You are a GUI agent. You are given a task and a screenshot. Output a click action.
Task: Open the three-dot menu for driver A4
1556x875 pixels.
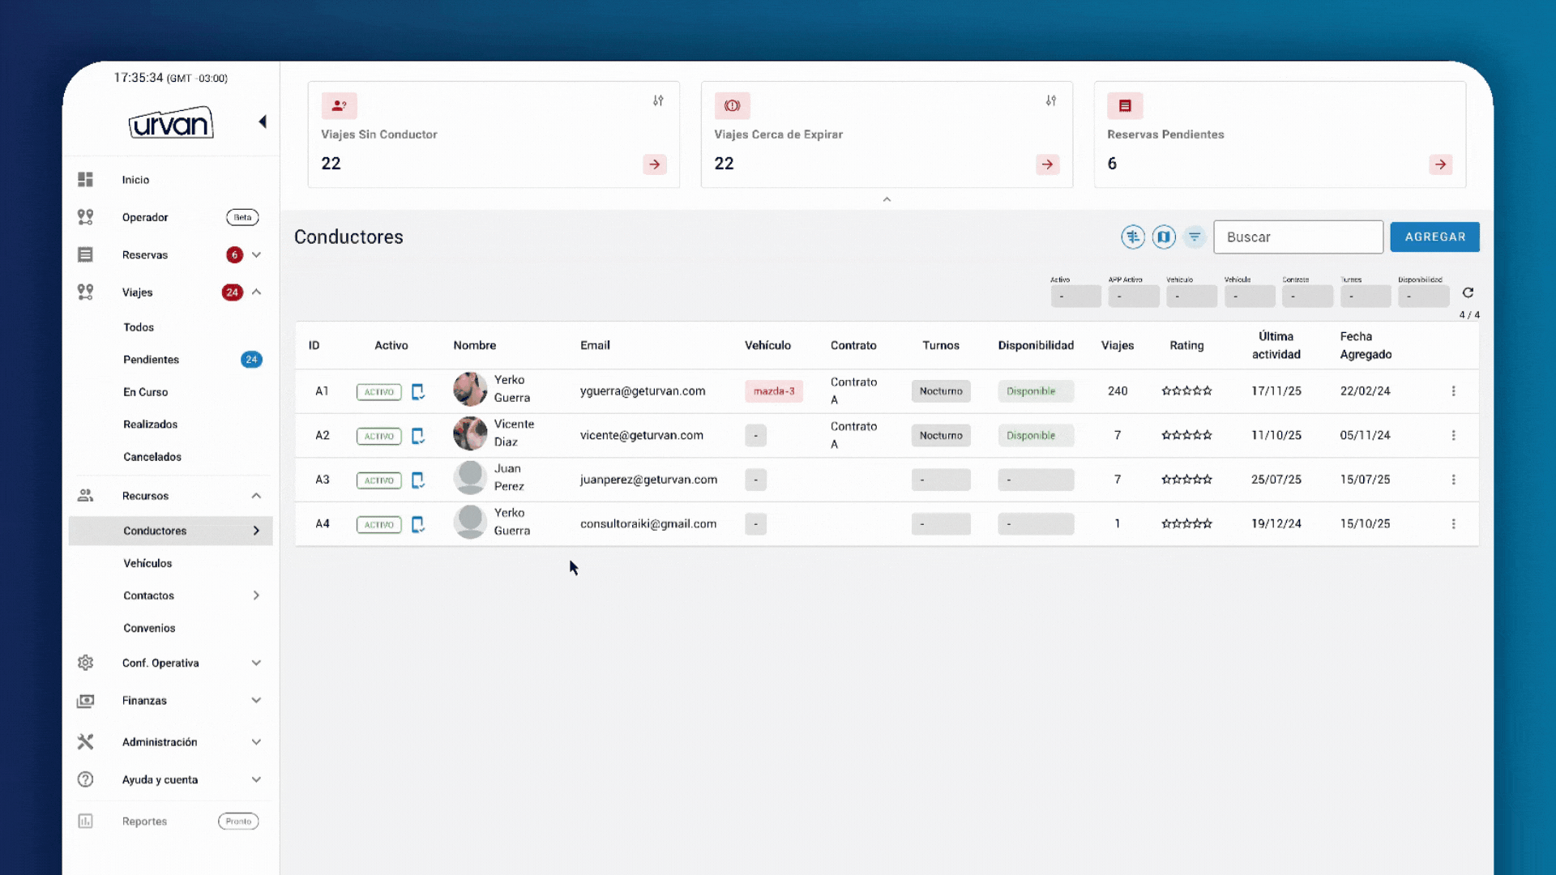[x=1454, y=524]
